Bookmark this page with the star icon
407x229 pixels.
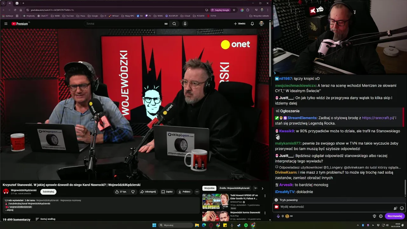[x=234, y=10]
